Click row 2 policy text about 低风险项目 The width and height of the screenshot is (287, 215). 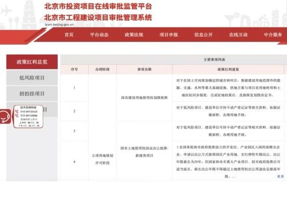(x=228, y=111)
